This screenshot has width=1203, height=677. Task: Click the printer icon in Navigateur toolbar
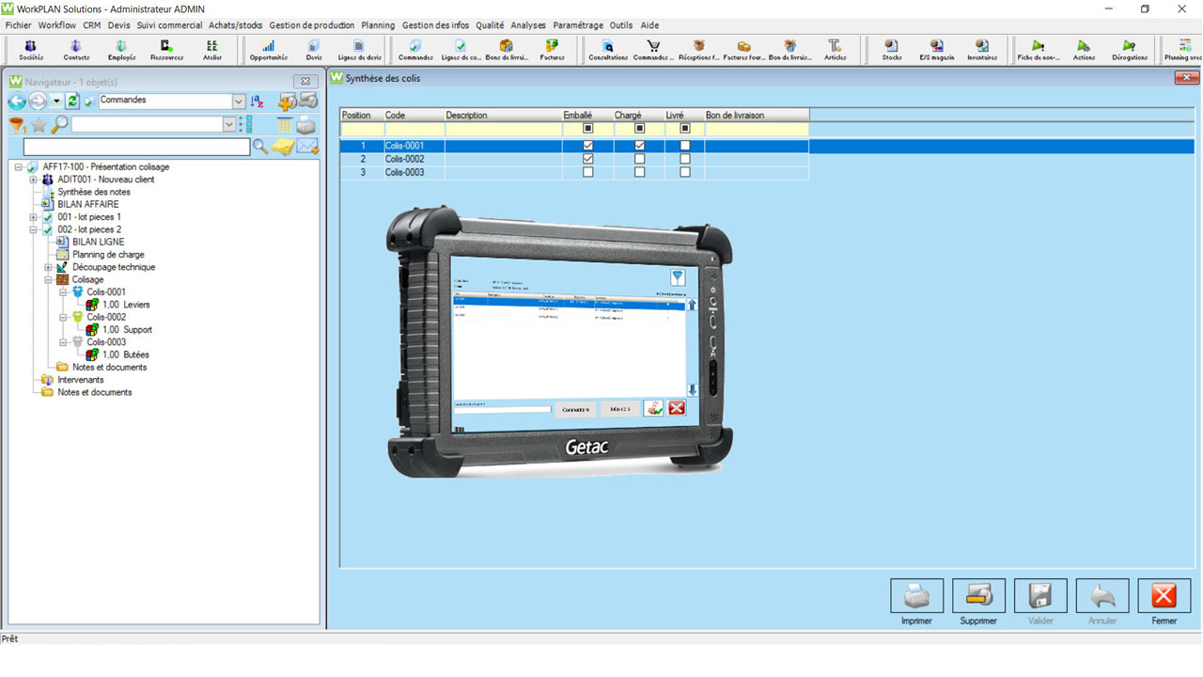click(306, 125)
